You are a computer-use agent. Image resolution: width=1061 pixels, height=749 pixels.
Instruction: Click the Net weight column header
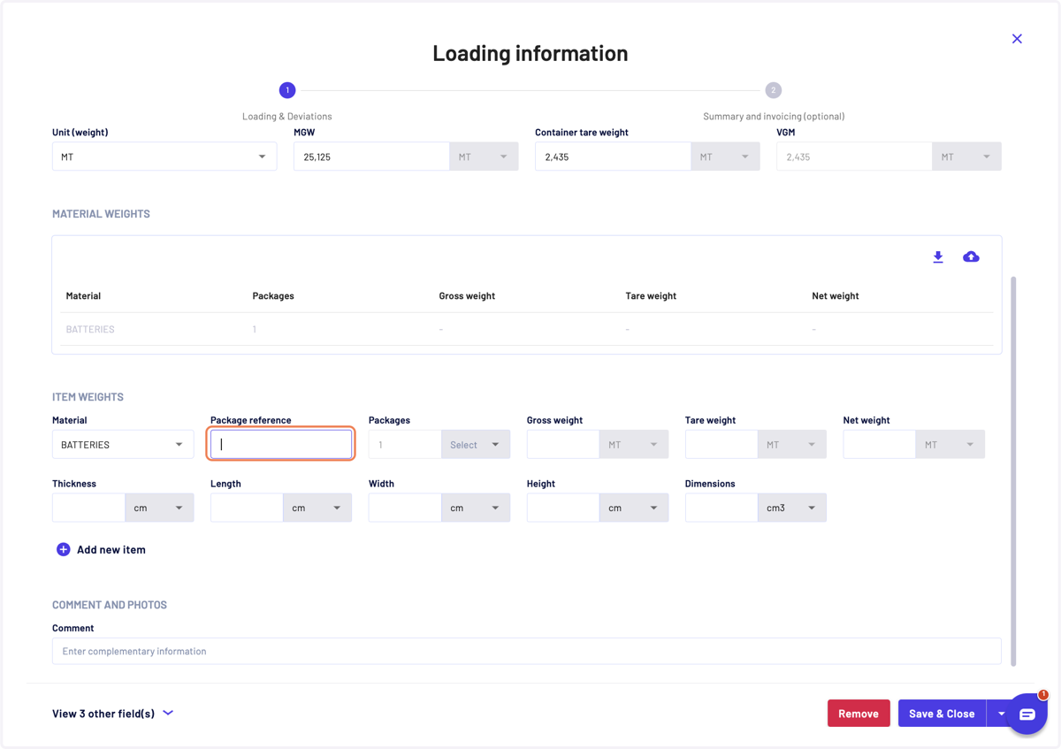pyautogui.click(x=836, y=296)
